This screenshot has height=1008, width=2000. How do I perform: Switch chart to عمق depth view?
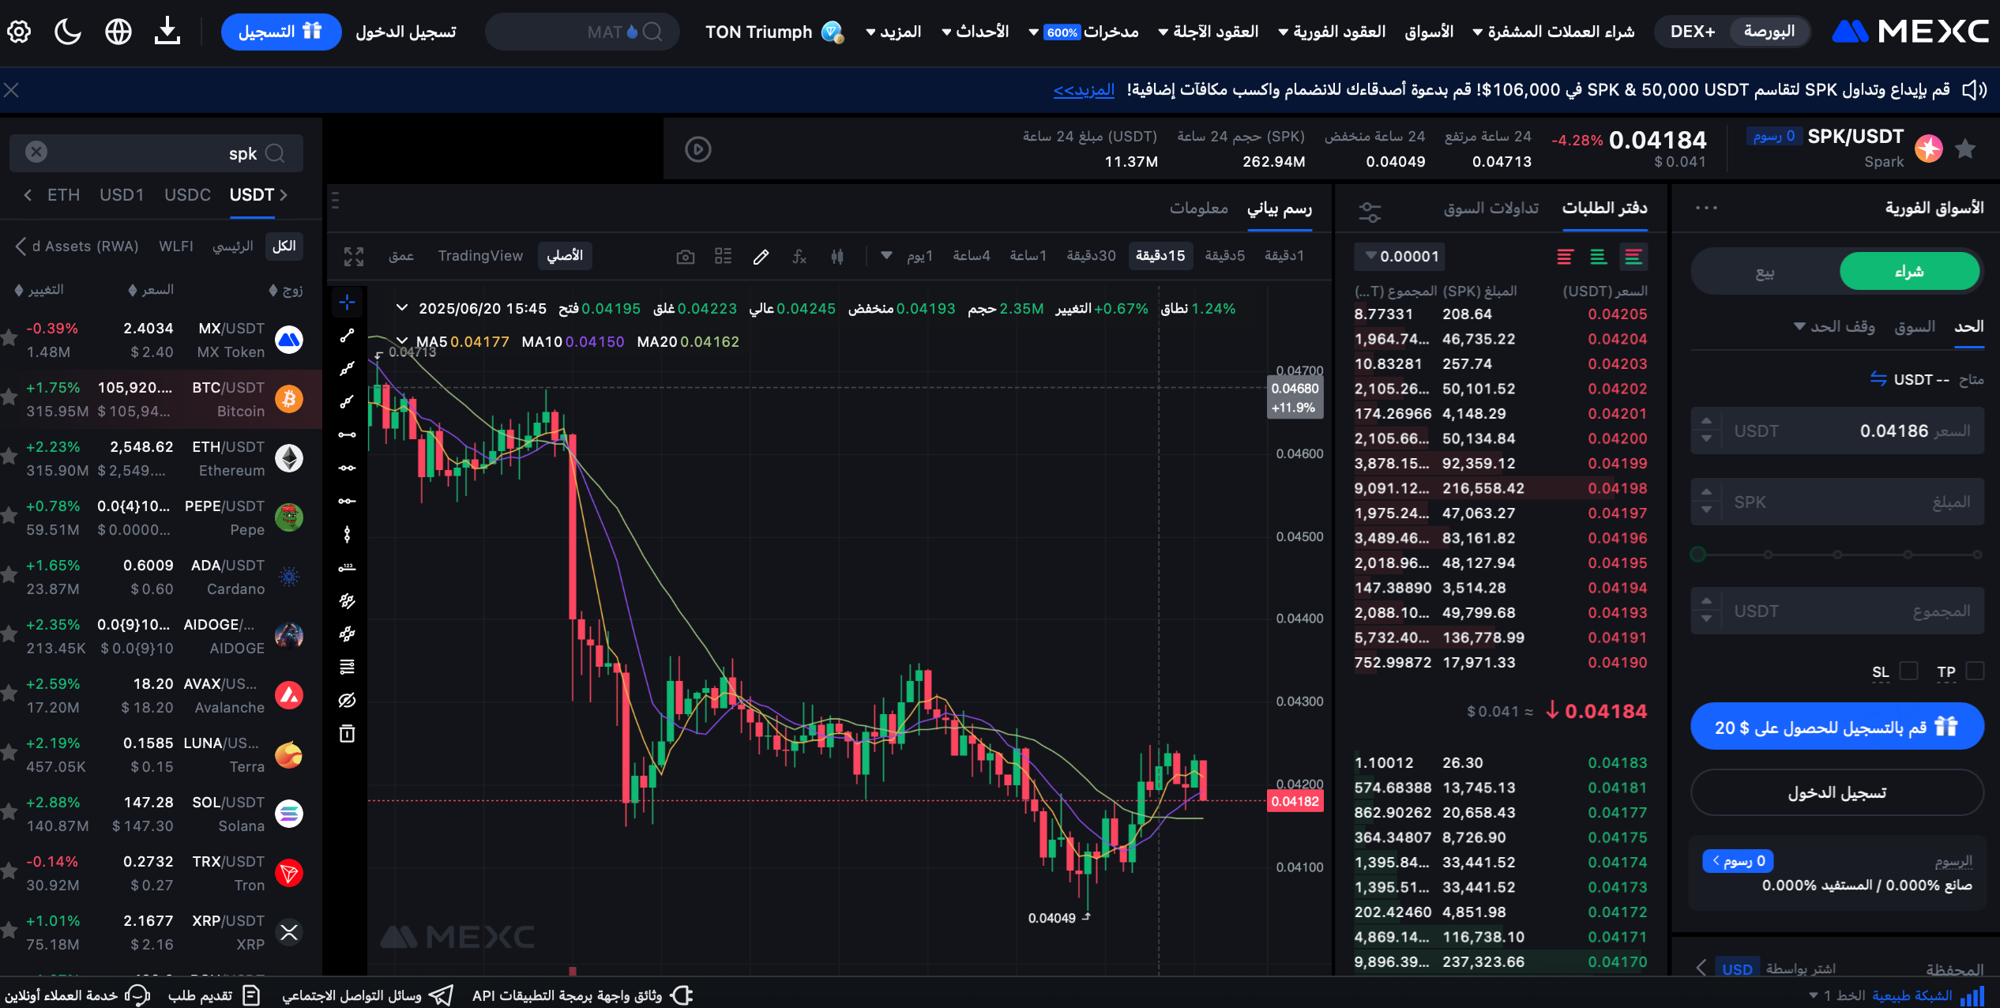coord(401,256)
